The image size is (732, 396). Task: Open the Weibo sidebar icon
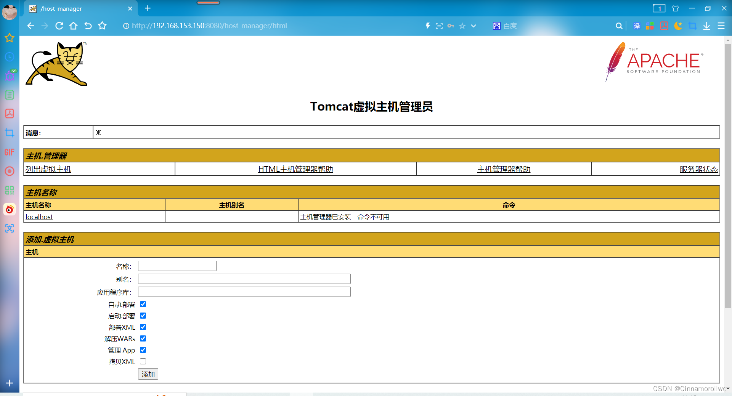pos(10,209)
